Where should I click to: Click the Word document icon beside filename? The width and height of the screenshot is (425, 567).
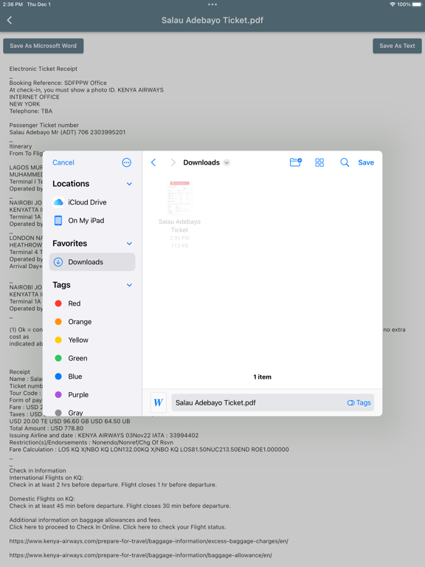pos(159,402)
